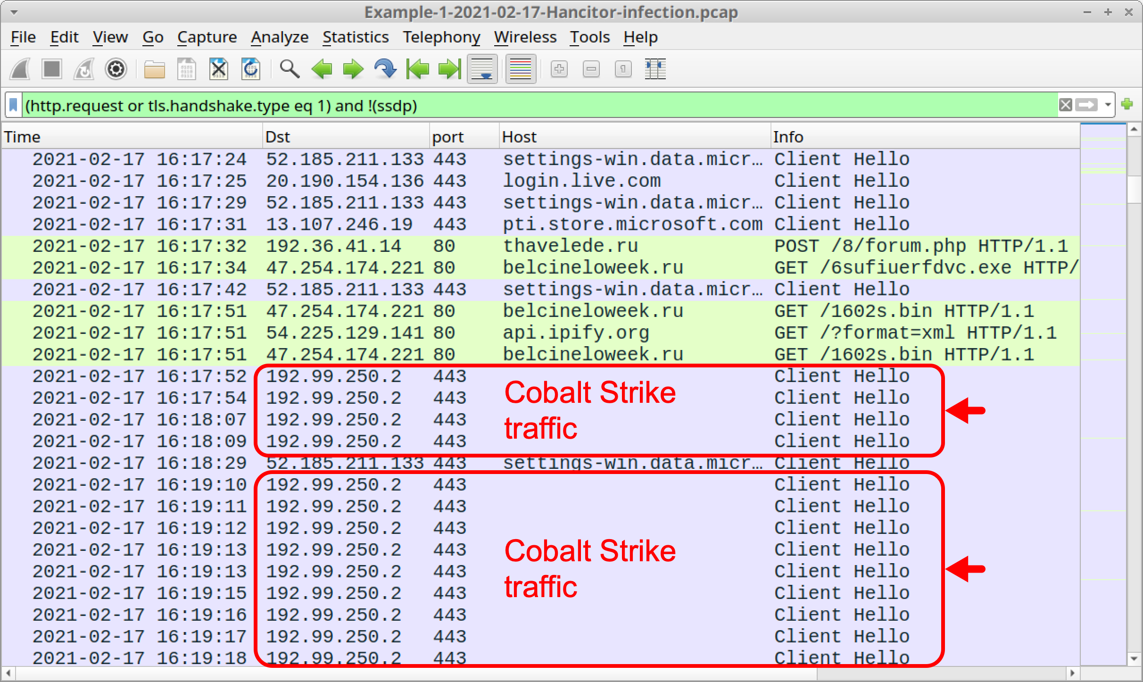Viewport: 1143px width, 682px height.
Task: Sort packets by Dst column
Action: [x=346, y=137]
